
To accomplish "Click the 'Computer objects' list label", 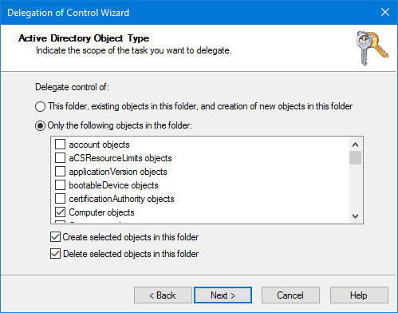I will click(x=101, y=212).
